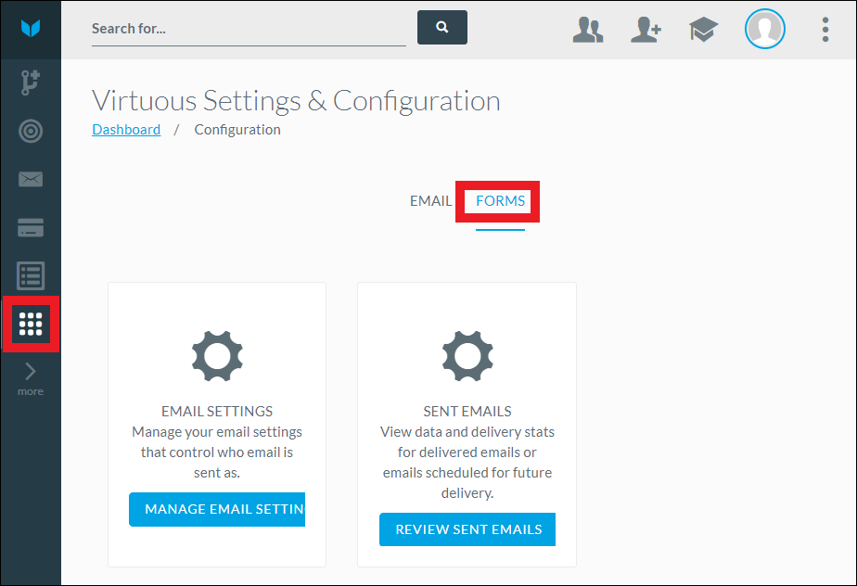The image size is (857, 586).
Task: Open the contacts people icon
Action: click(588, 30)
